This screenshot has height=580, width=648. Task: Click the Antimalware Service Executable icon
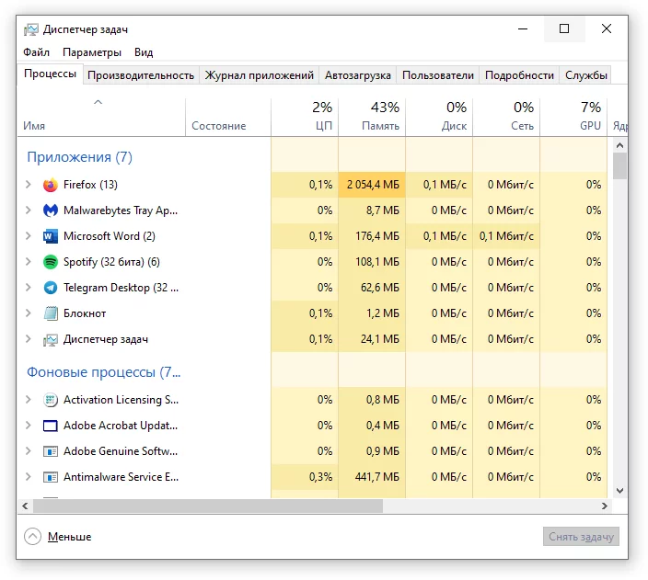point(51,477)
